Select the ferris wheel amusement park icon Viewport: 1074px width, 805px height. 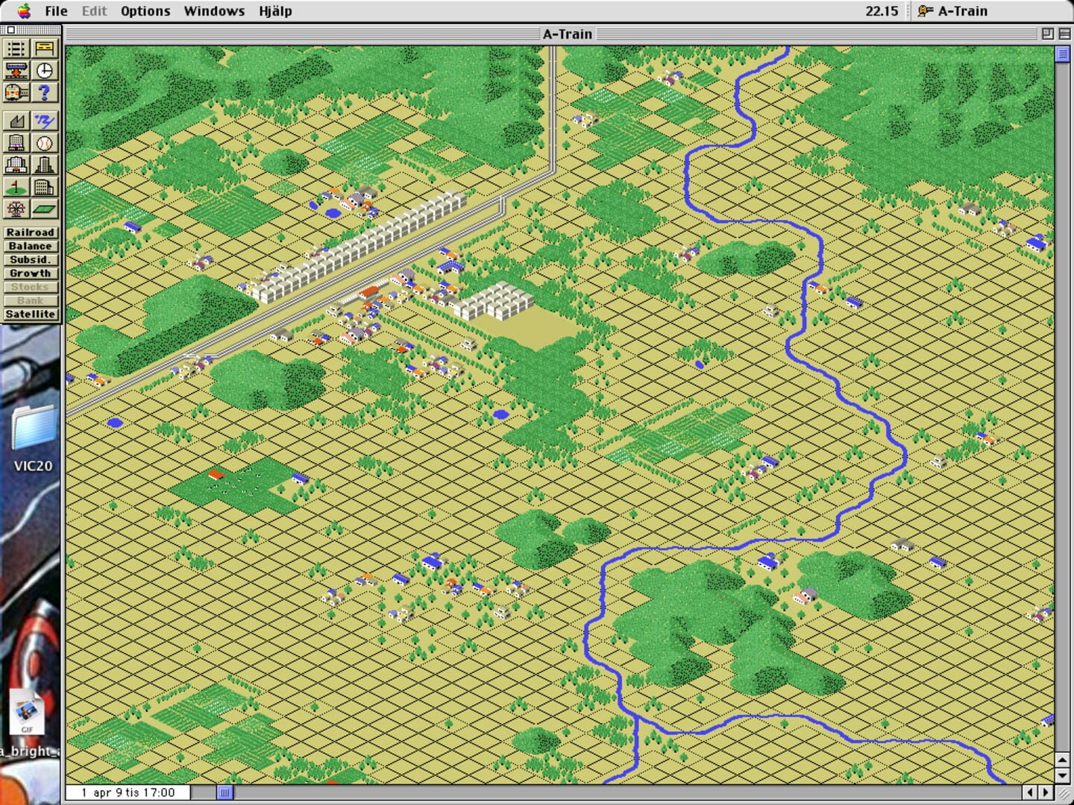click(16, 209)
